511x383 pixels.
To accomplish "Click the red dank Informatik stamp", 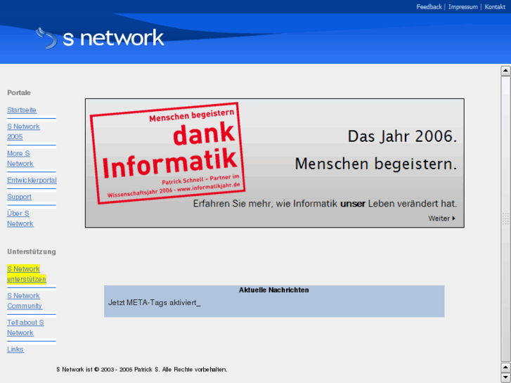I will pyautogui.click(x=167, y=153).
